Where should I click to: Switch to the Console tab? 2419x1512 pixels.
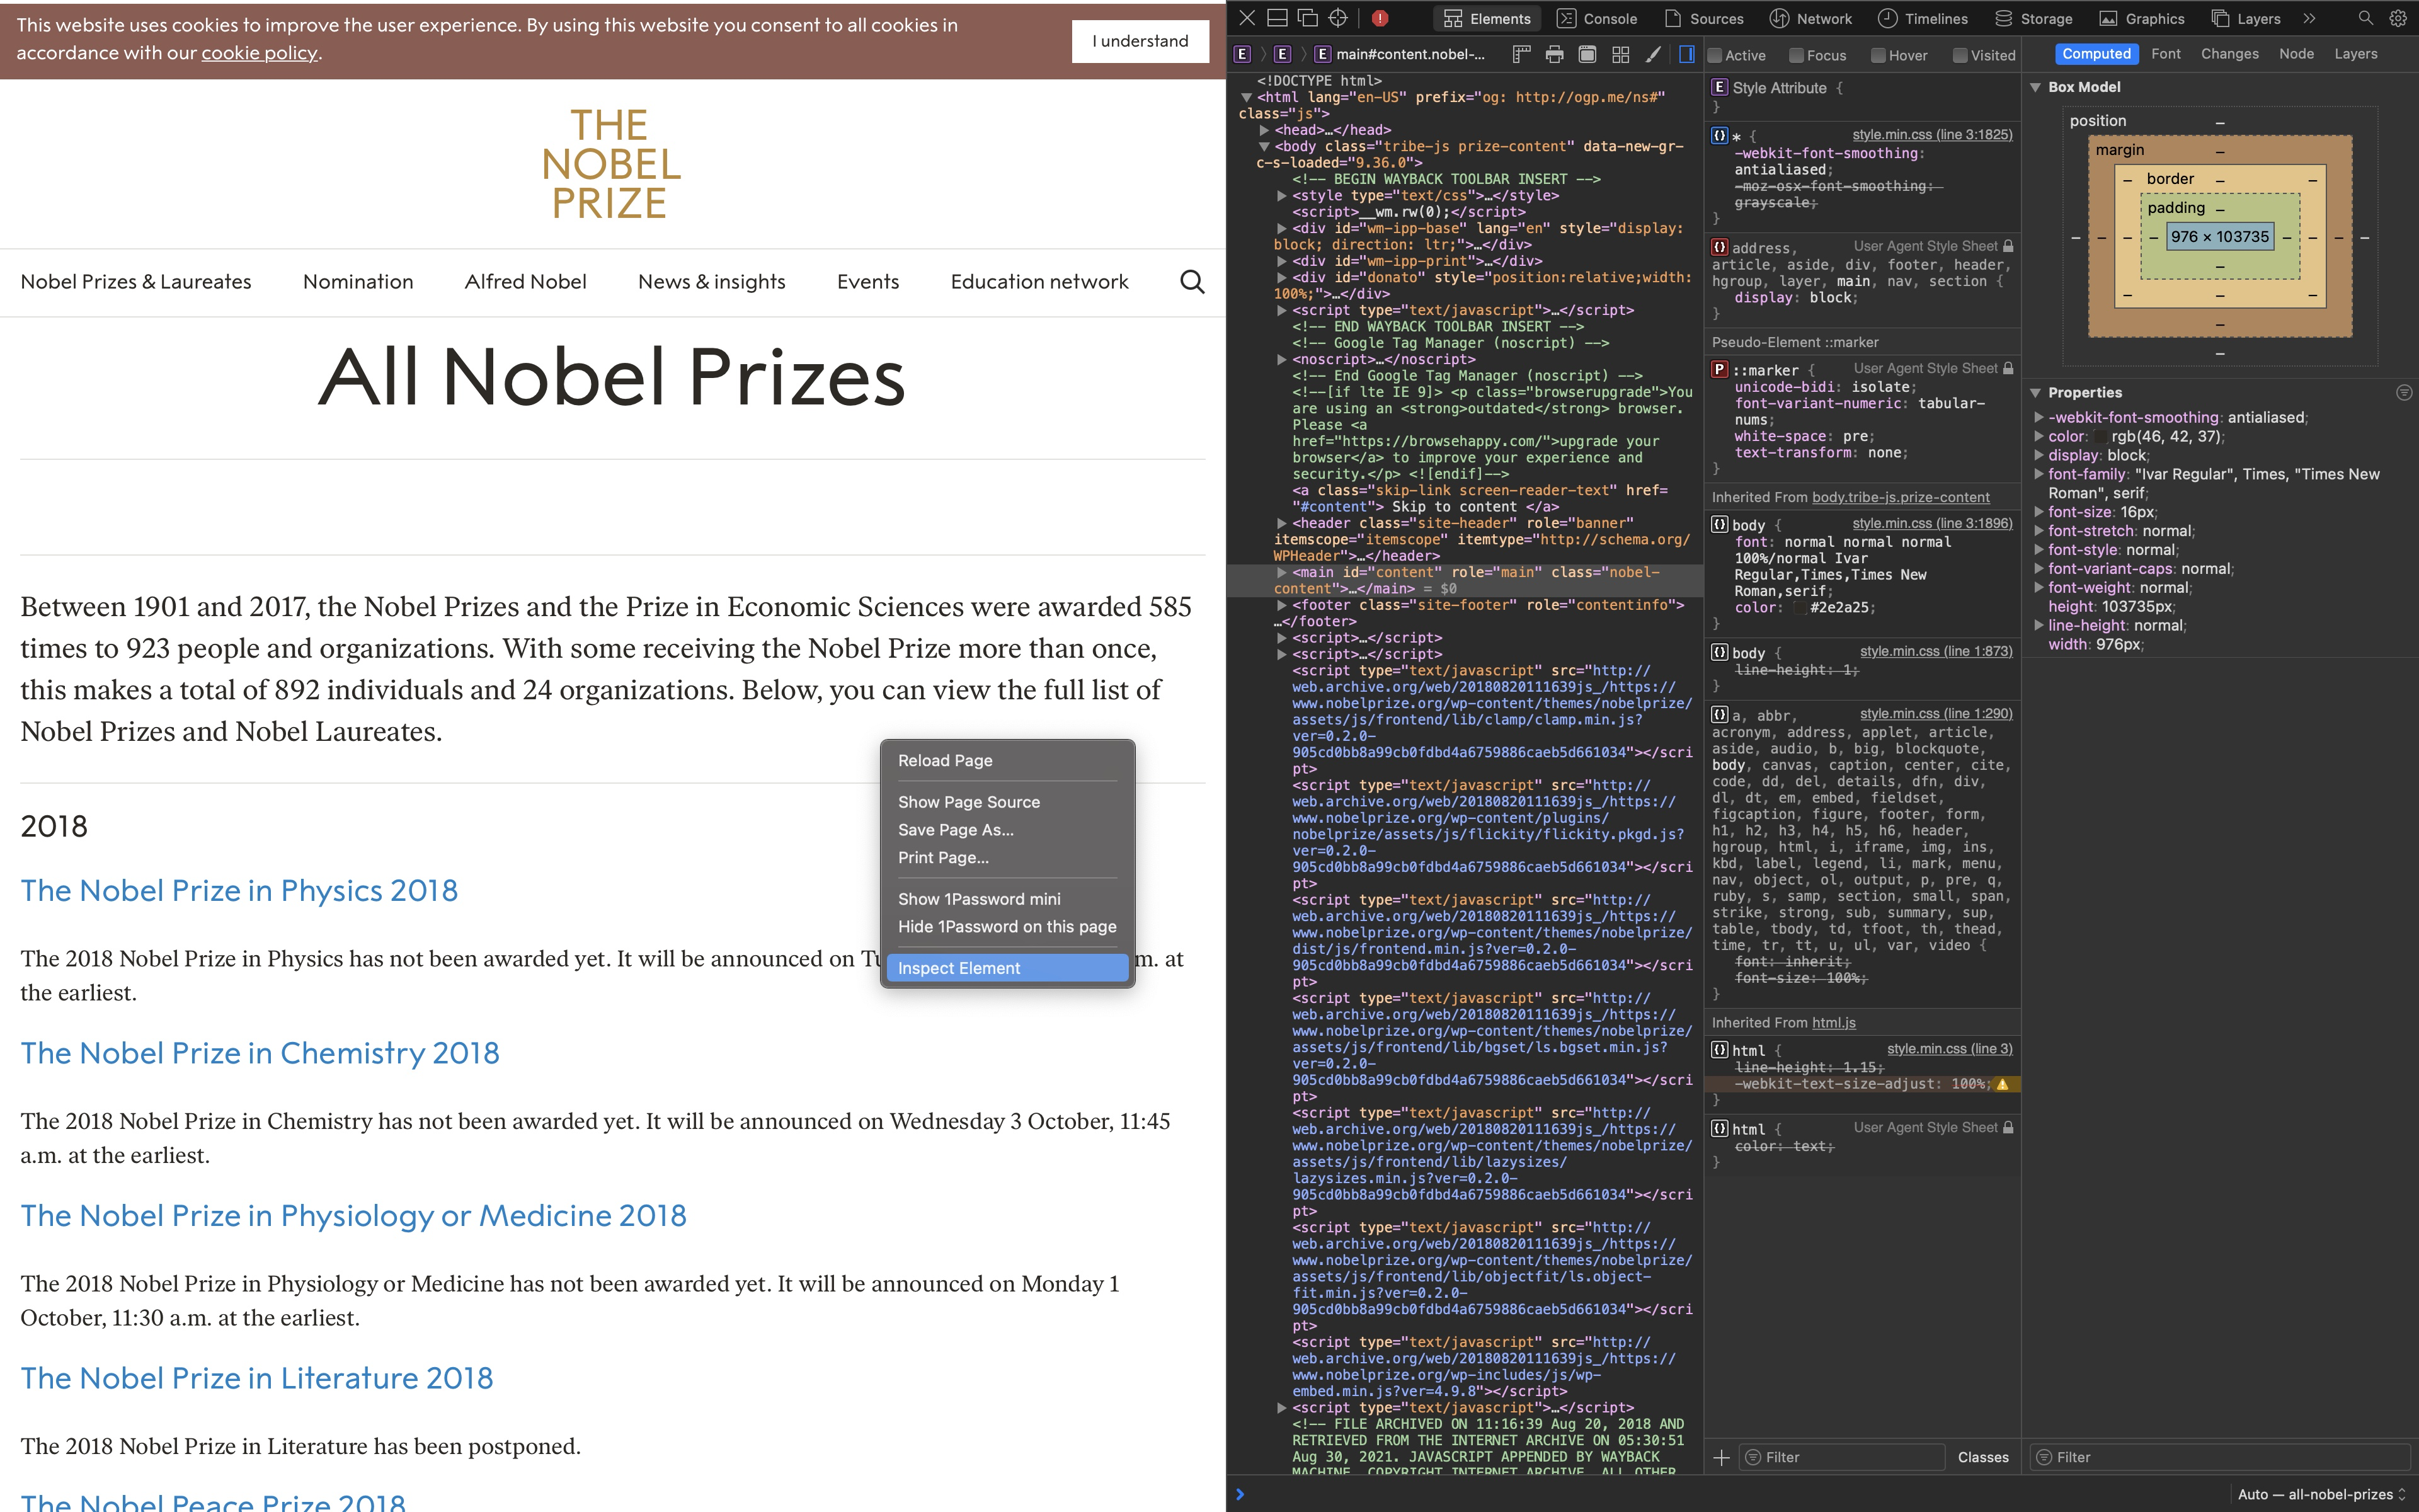point(1596,19)
